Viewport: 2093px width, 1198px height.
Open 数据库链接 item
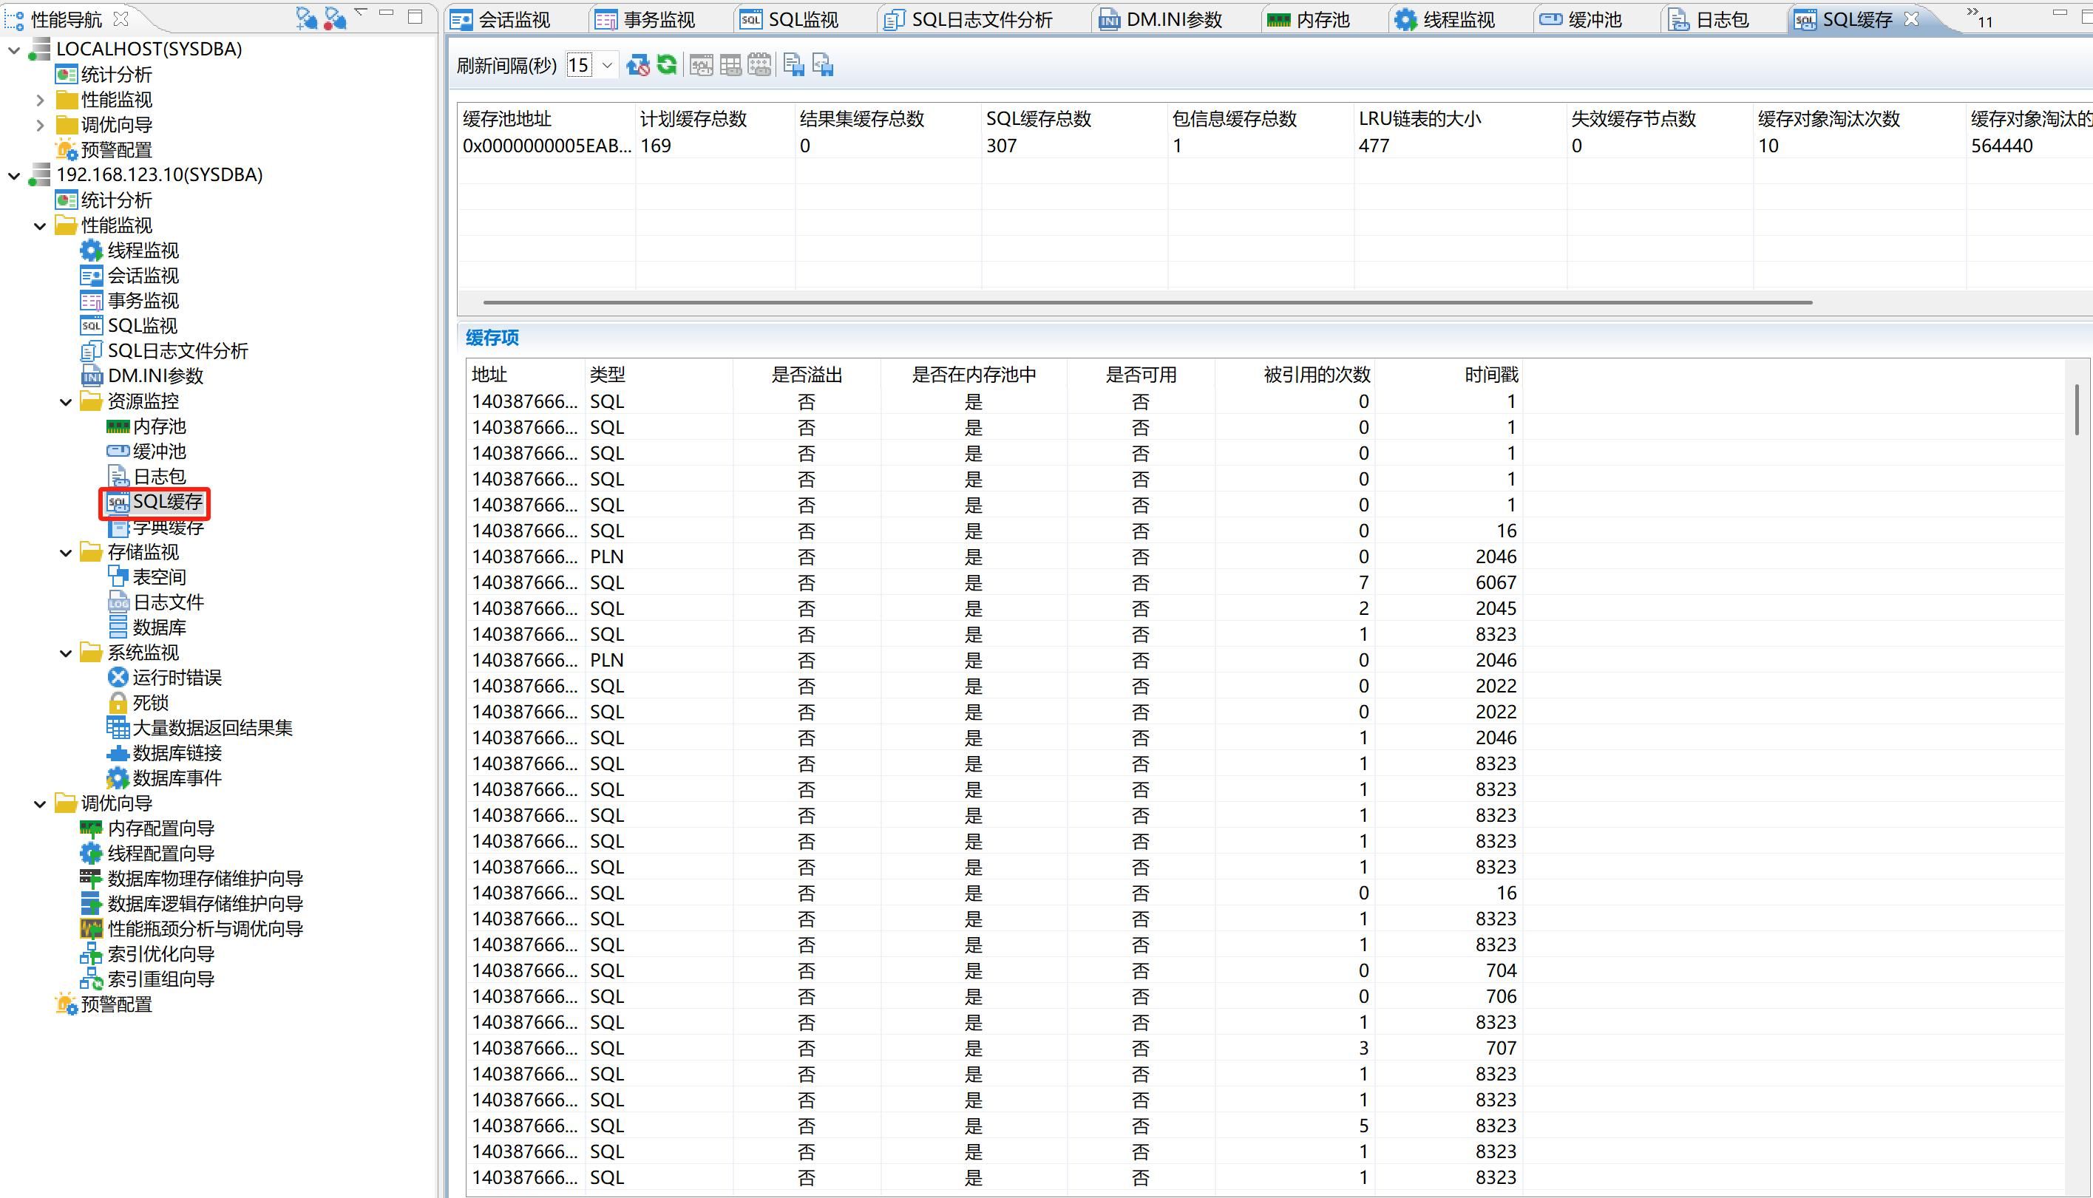pyautogui.click(x=165, y=753)
